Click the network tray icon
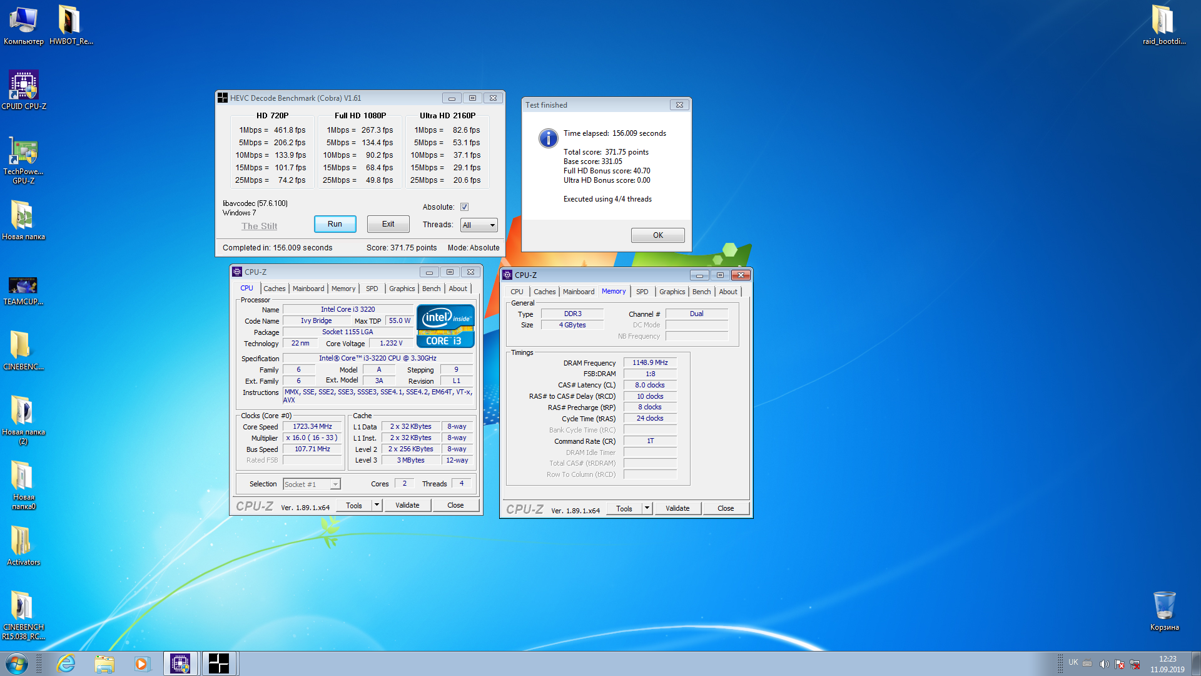 1135,663
